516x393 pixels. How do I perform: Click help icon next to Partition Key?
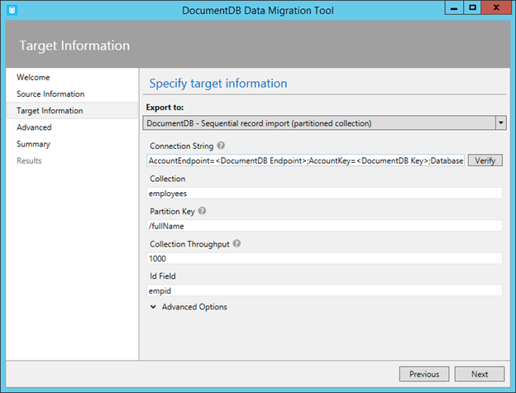[x=203, y=211]
